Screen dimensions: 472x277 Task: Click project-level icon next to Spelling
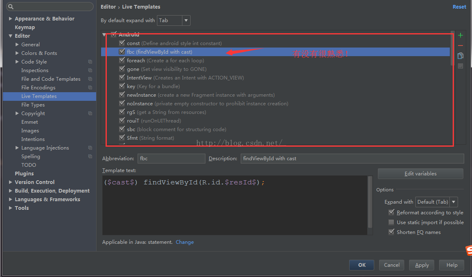[x=90, y=157]
